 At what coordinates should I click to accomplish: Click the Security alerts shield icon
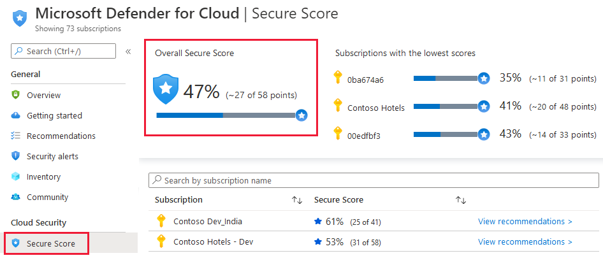(16, 156)
